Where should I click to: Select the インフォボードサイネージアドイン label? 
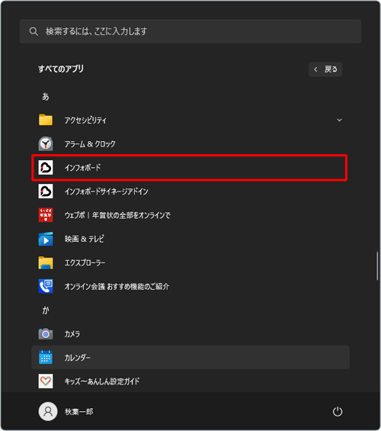pyautogui.click(x=106, y=191)
